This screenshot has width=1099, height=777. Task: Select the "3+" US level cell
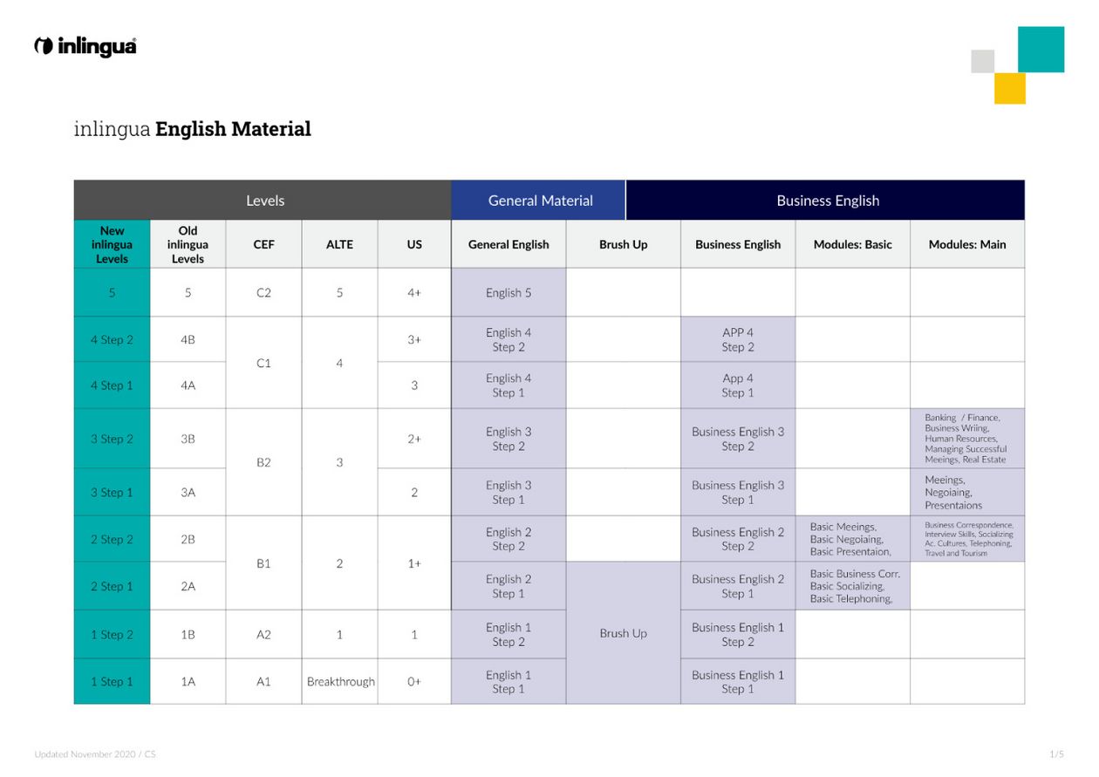click(414, 340)
